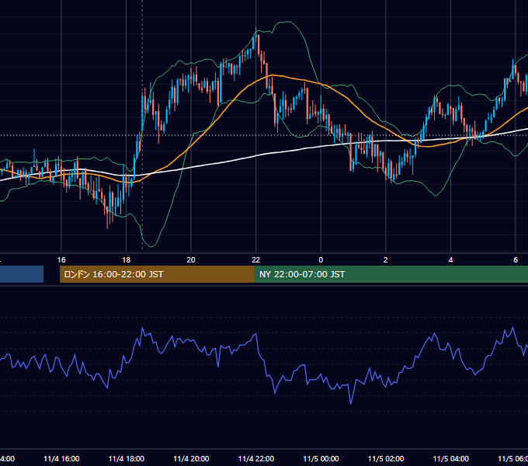
Task: Click the 20 hour label on price chart axis
Action: 191,259
